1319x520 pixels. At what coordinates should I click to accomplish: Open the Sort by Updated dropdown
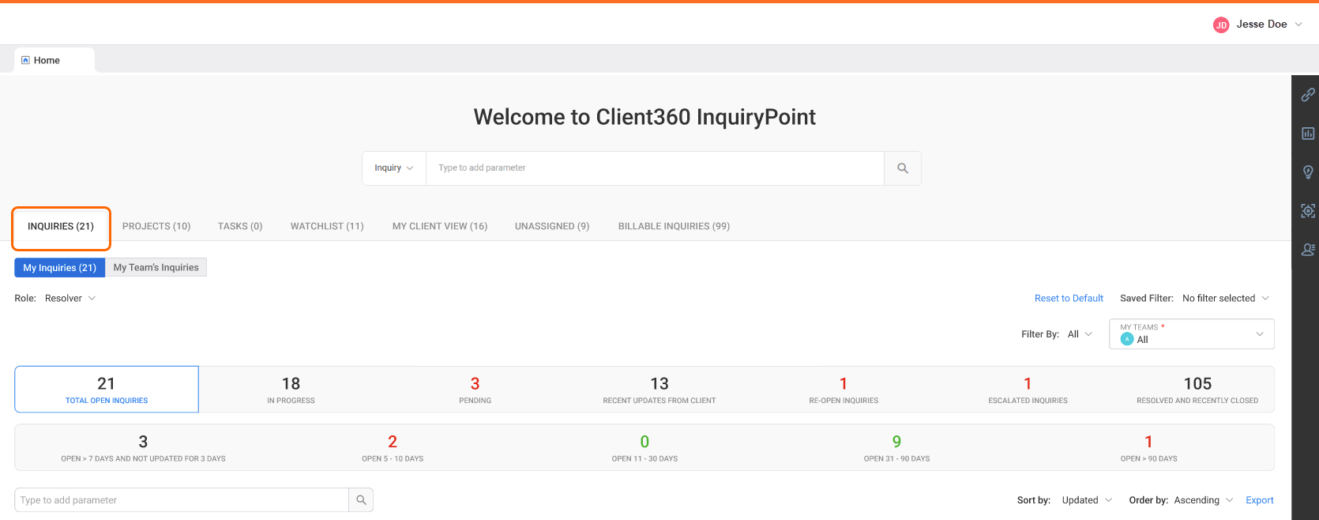click(1087, 500)
